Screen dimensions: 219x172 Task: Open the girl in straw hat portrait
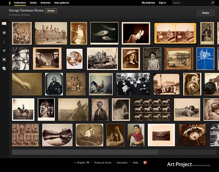[131, 59]
